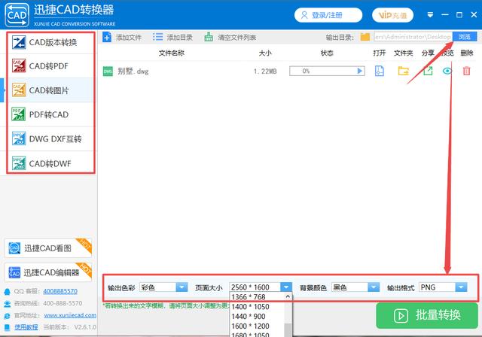Click the 添加文件 label
The height and width of the screenshot is (337, 482).
pos(129,38)
